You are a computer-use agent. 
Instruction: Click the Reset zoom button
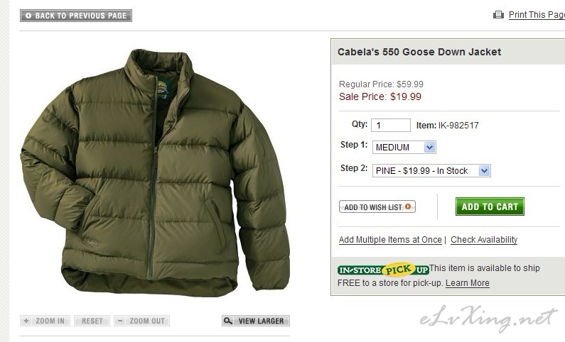(x=92, y=321)
